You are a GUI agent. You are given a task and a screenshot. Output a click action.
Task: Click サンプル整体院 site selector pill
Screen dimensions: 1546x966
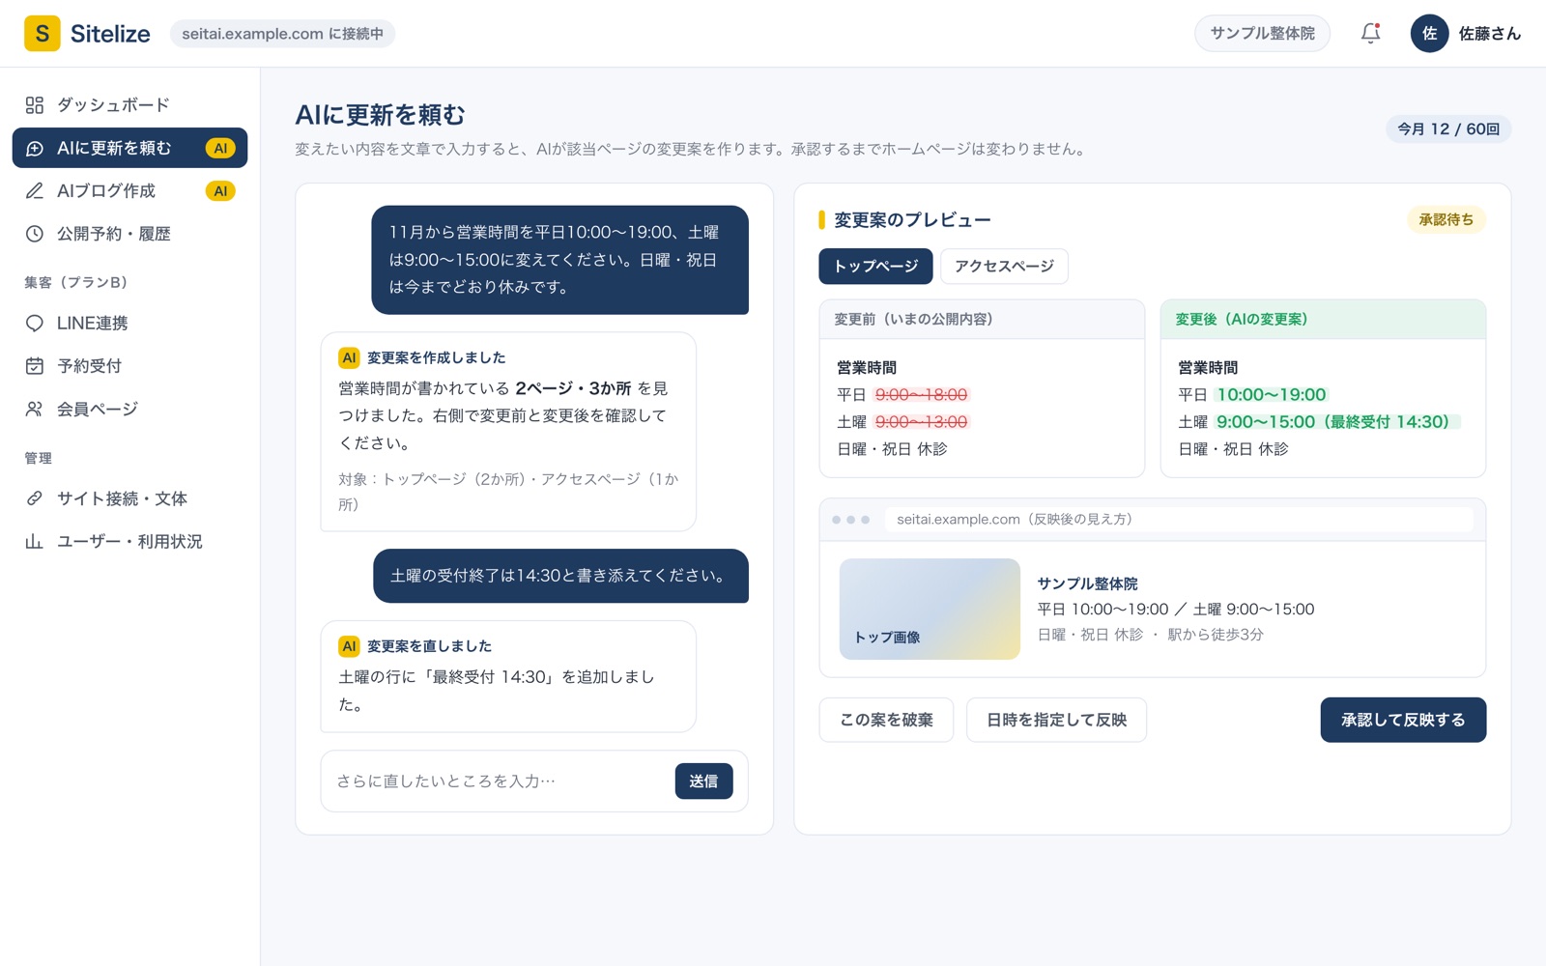coord(1262,34)
